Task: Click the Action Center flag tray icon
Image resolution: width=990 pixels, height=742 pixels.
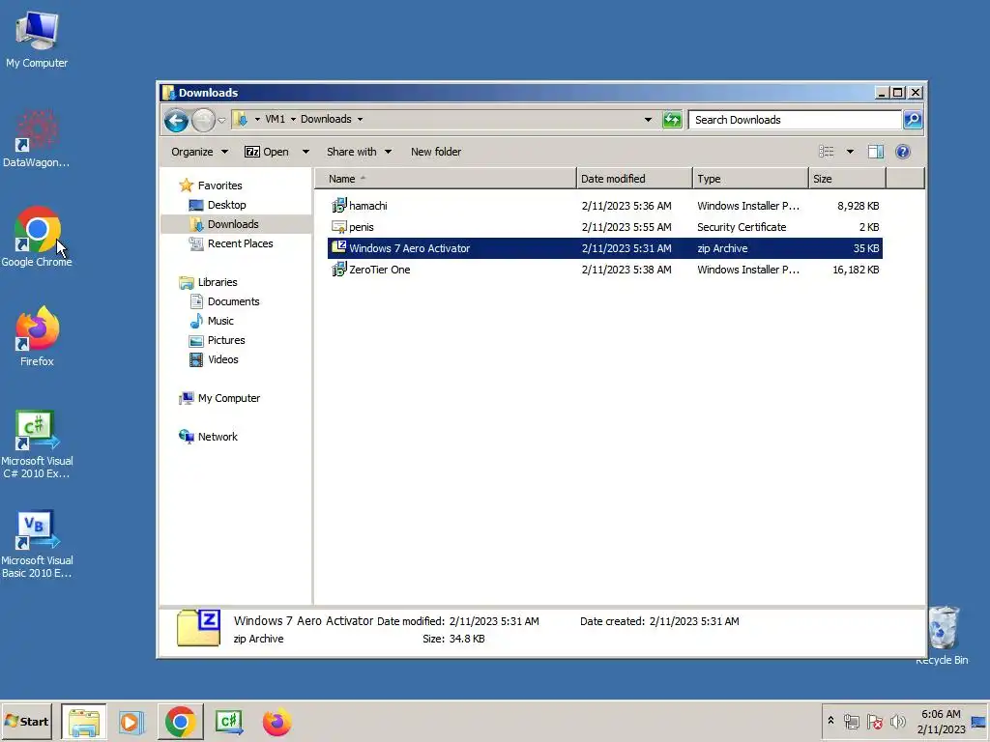Action: 874,721
